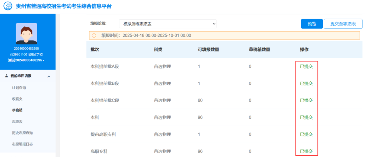Image resolution: width=365 pixels, height=157 pixels.
Task: Click 已提交 for 本科提前批C段 row
Action: click(x=306, y=100)
